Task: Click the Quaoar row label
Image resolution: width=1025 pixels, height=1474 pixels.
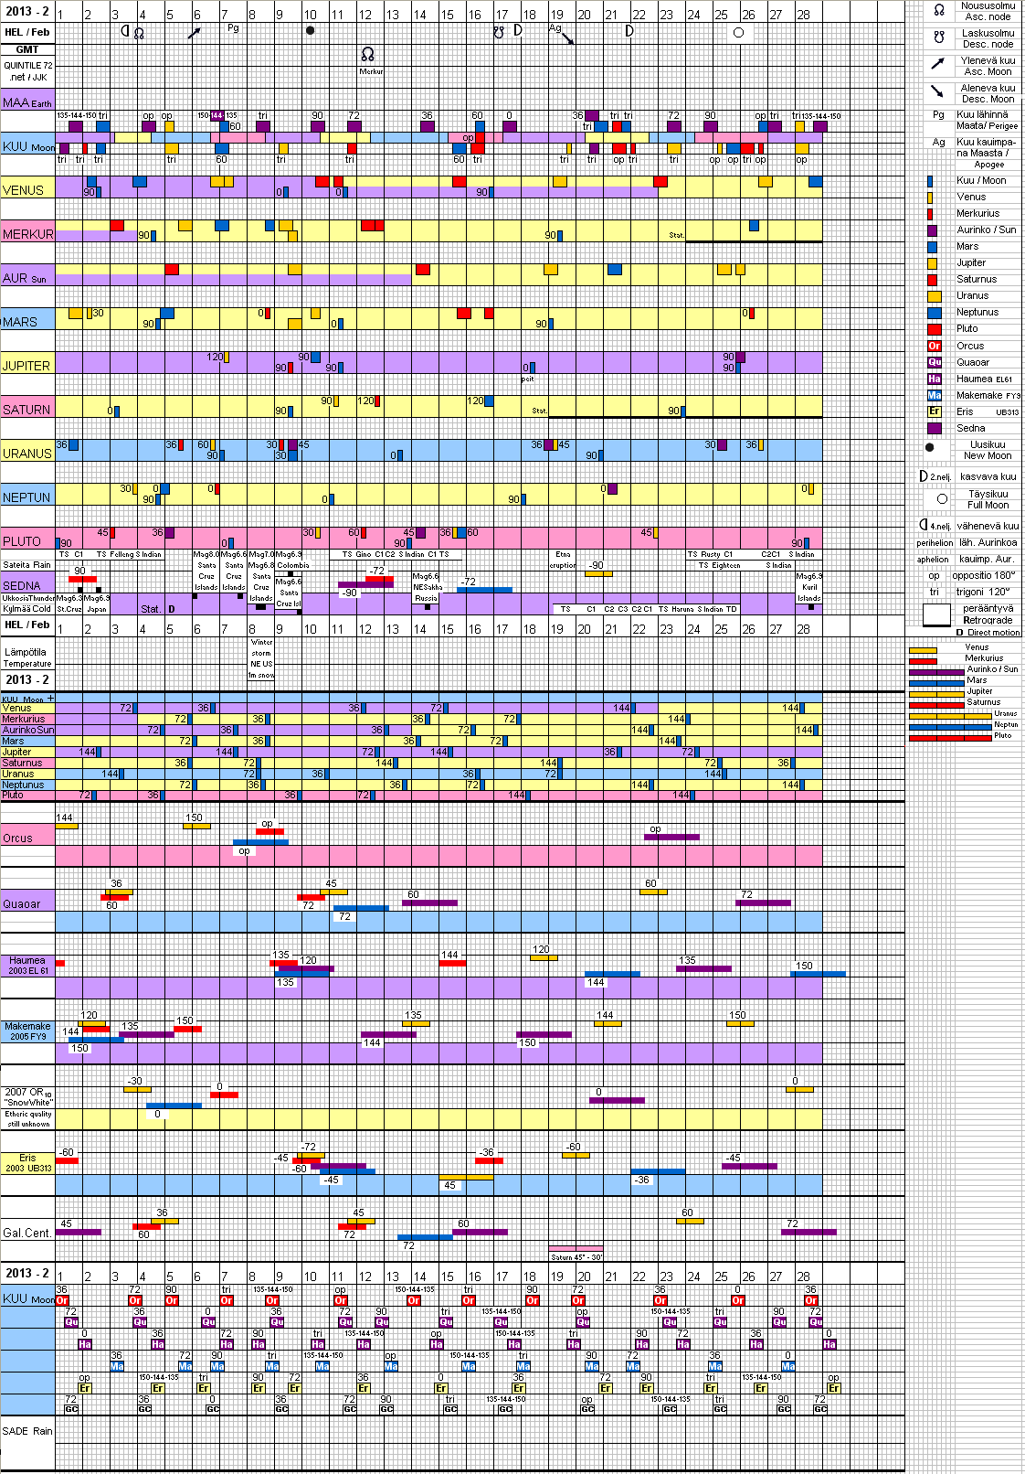Action: point(22,903)
